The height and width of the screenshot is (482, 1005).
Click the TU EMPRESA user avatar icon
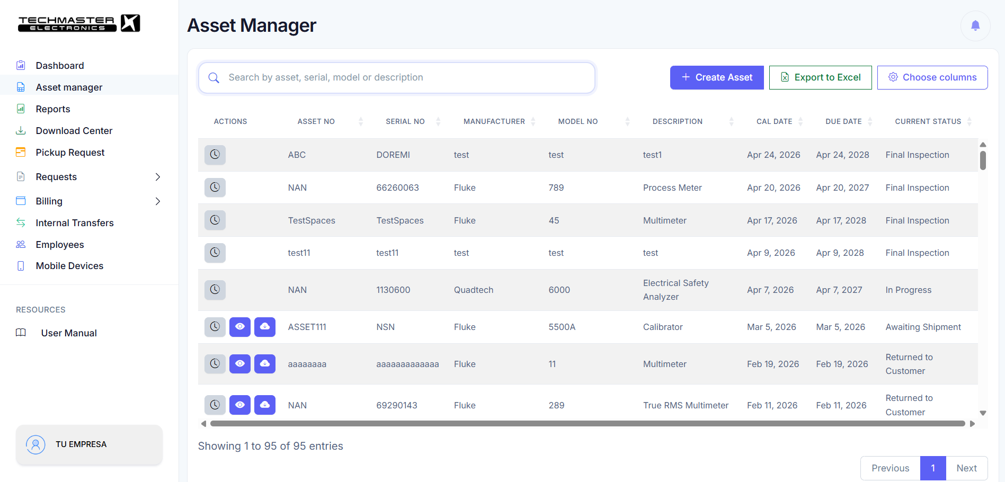point(35,444)
